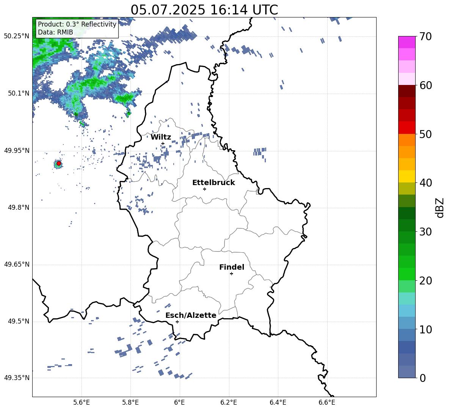The height and width of the screenshot is (410, 449).
Task: Click the 50.25°N latitude label
Action: [x=17, y=36]
